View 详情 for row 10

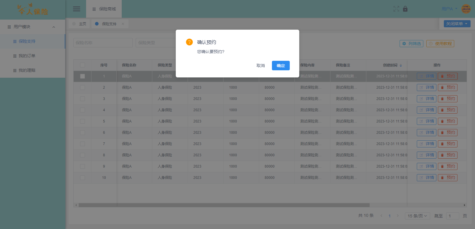[x=427, y=178]
